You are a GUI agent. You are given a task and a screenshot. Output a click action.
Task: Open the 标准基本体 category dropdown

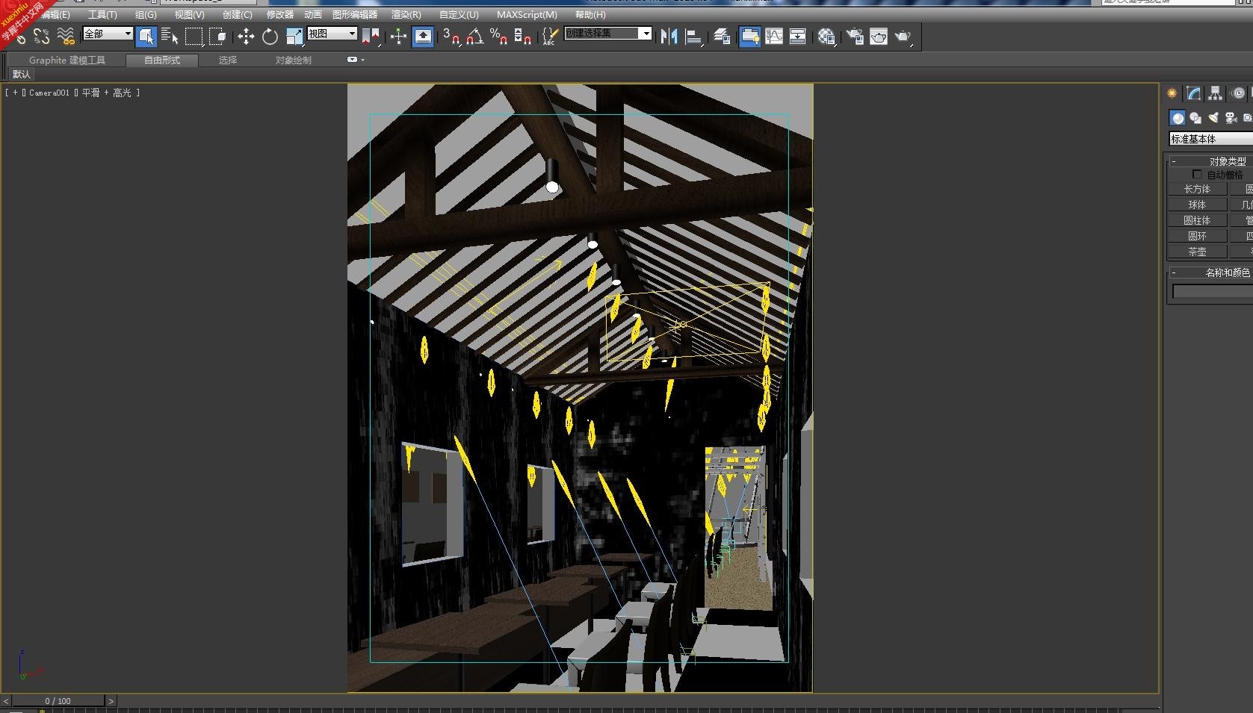pyautogui.click(x=1211, y=139)
